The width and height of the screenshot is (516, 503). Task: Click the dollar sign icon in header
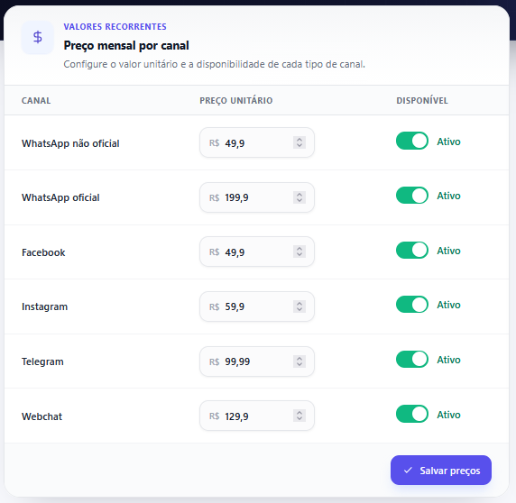[x=38, y=37]
